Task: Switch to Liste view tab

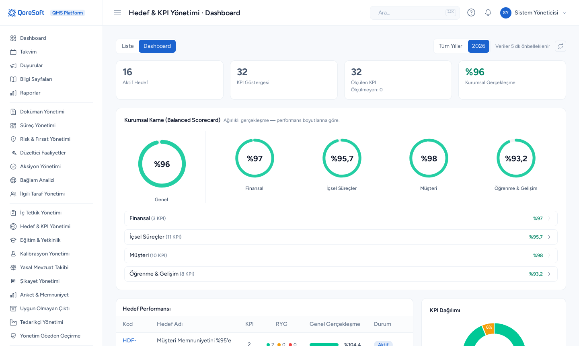Action: (x=128, y=46)
